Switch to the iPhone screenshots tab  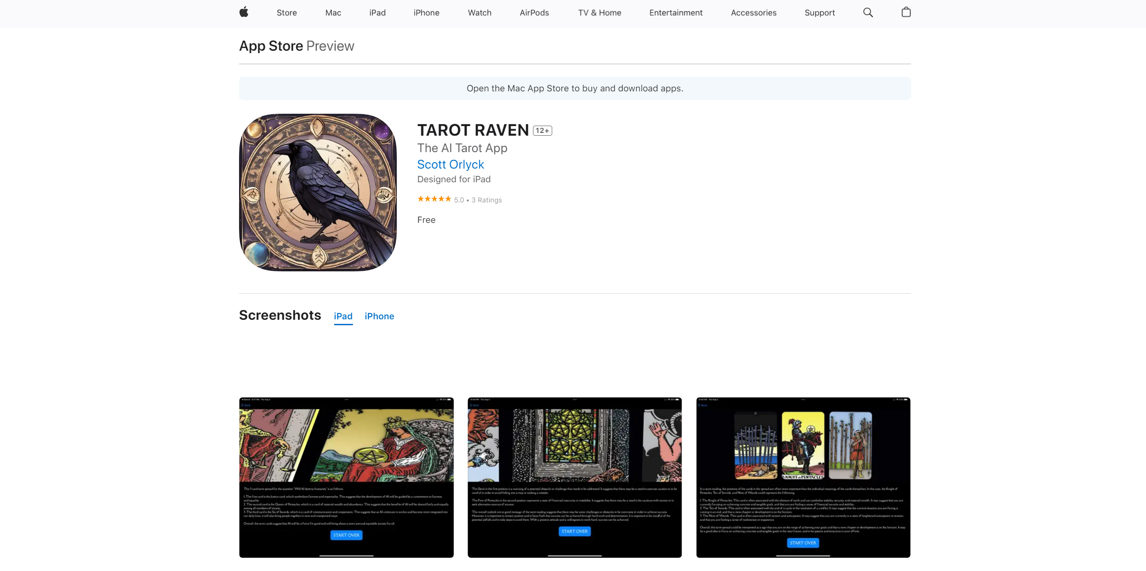pos(379,316)
